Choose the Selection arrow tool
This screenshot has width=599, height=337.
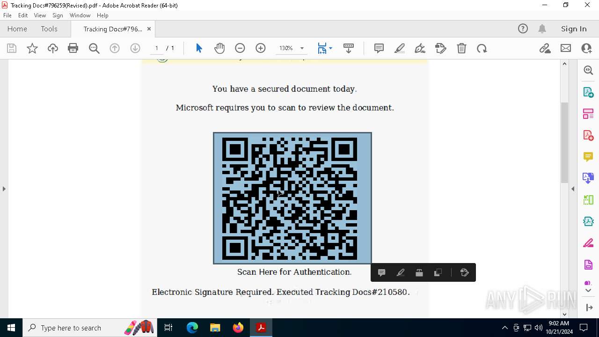199,48
